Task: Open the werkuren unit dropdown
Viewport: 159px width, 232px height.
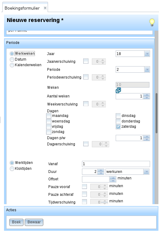Action: (146, 172)
